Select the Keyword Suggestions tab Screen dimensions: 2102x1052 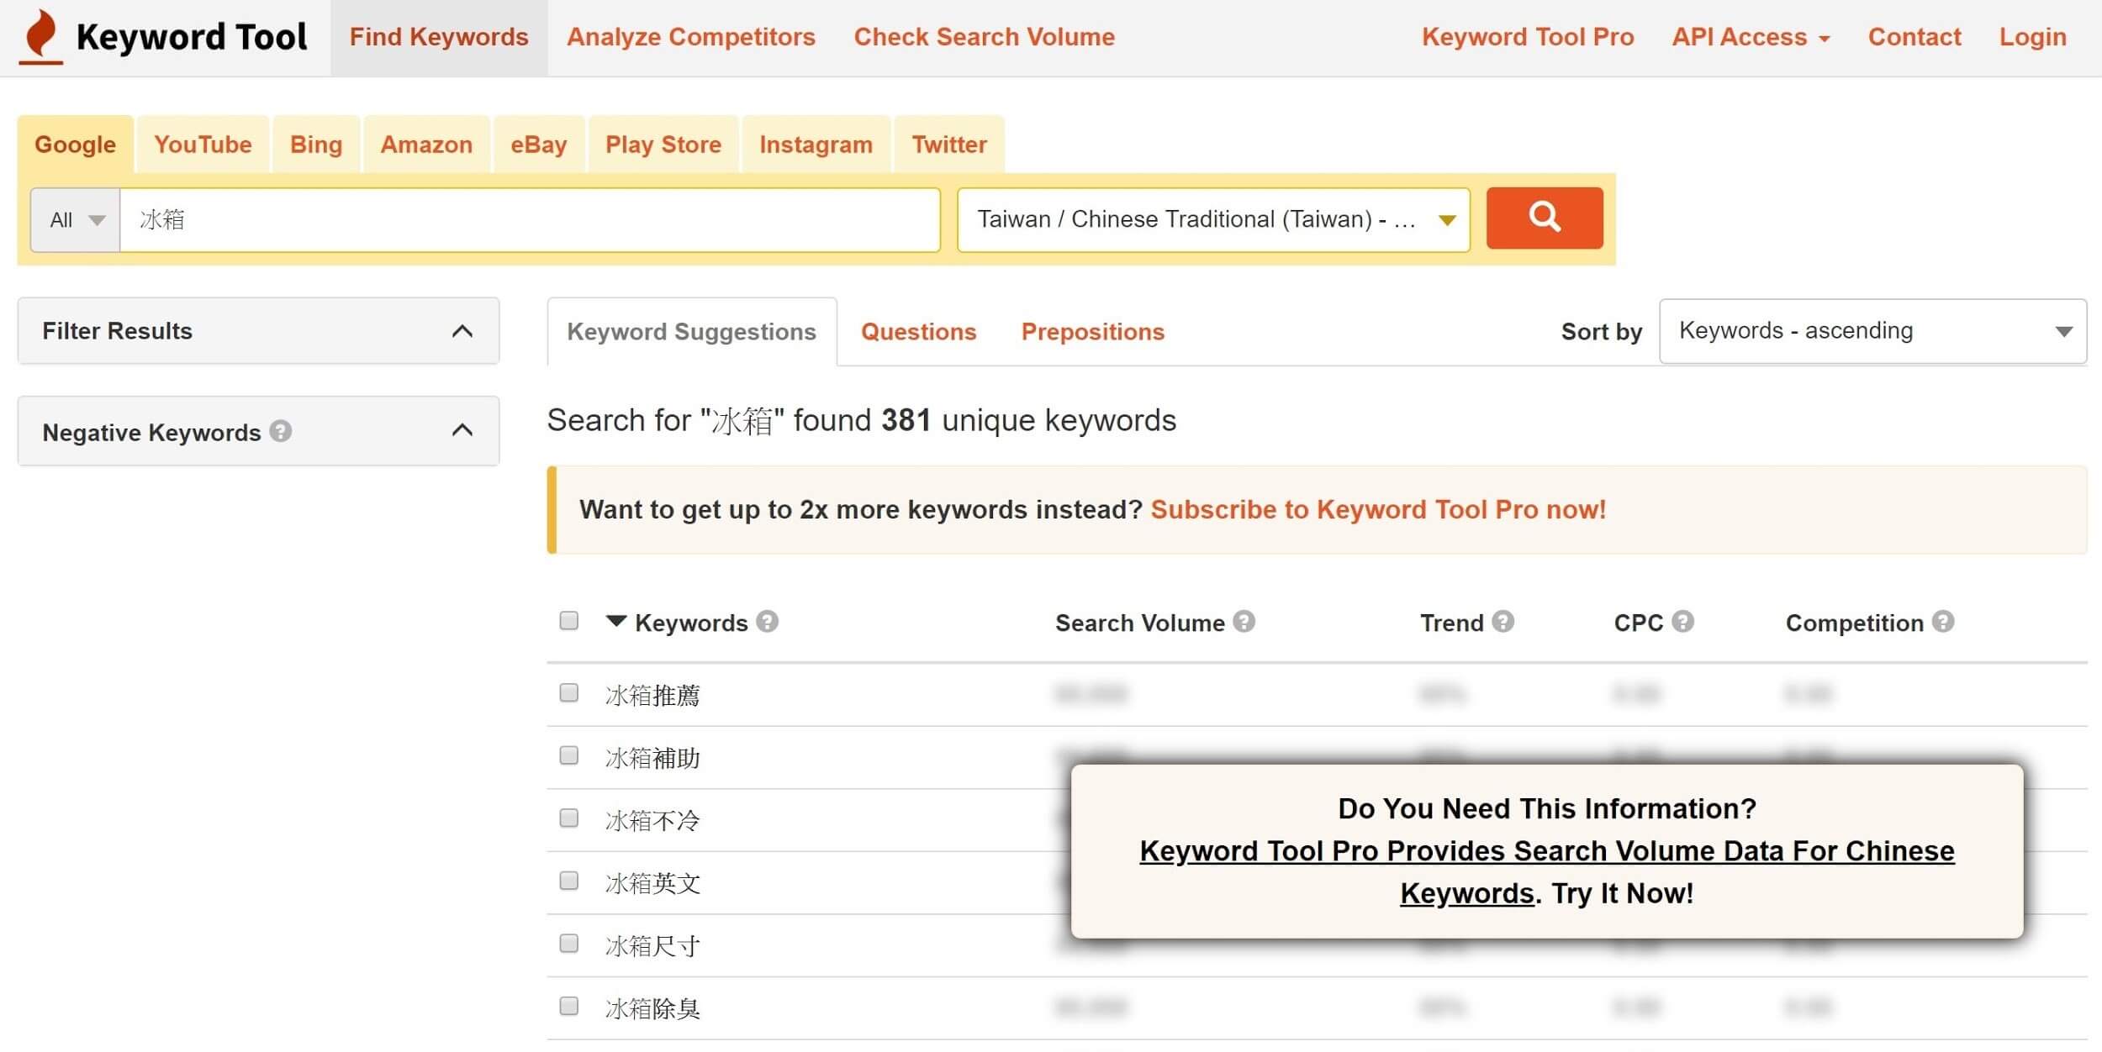[x=691, y=332]
